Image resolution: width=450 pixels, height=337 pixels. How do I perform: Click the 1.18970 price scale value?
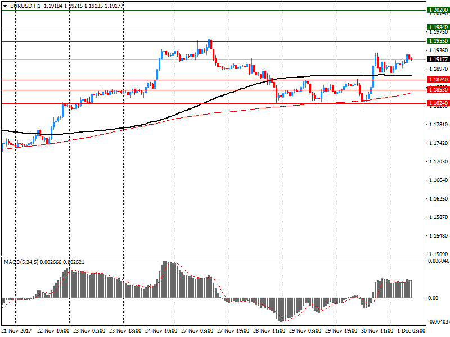tap(438, 69)
